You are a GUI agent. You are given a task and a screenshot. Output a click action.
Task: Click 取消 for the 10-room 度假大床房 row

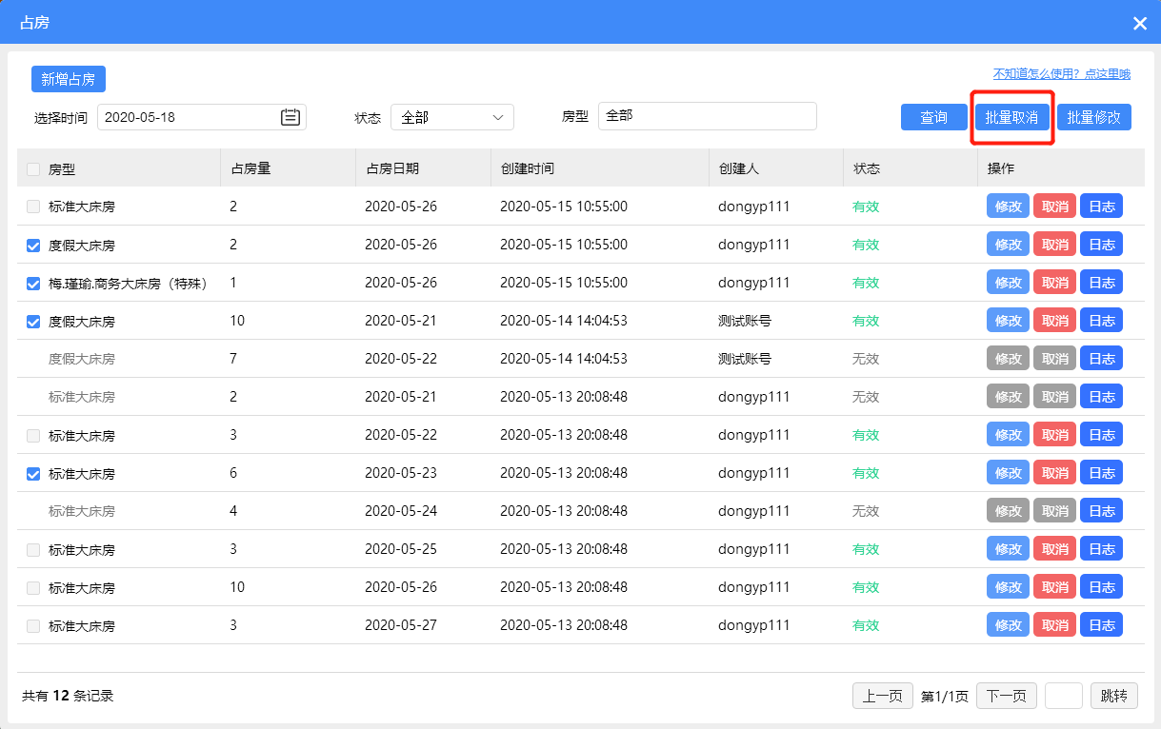(1054, 321)
